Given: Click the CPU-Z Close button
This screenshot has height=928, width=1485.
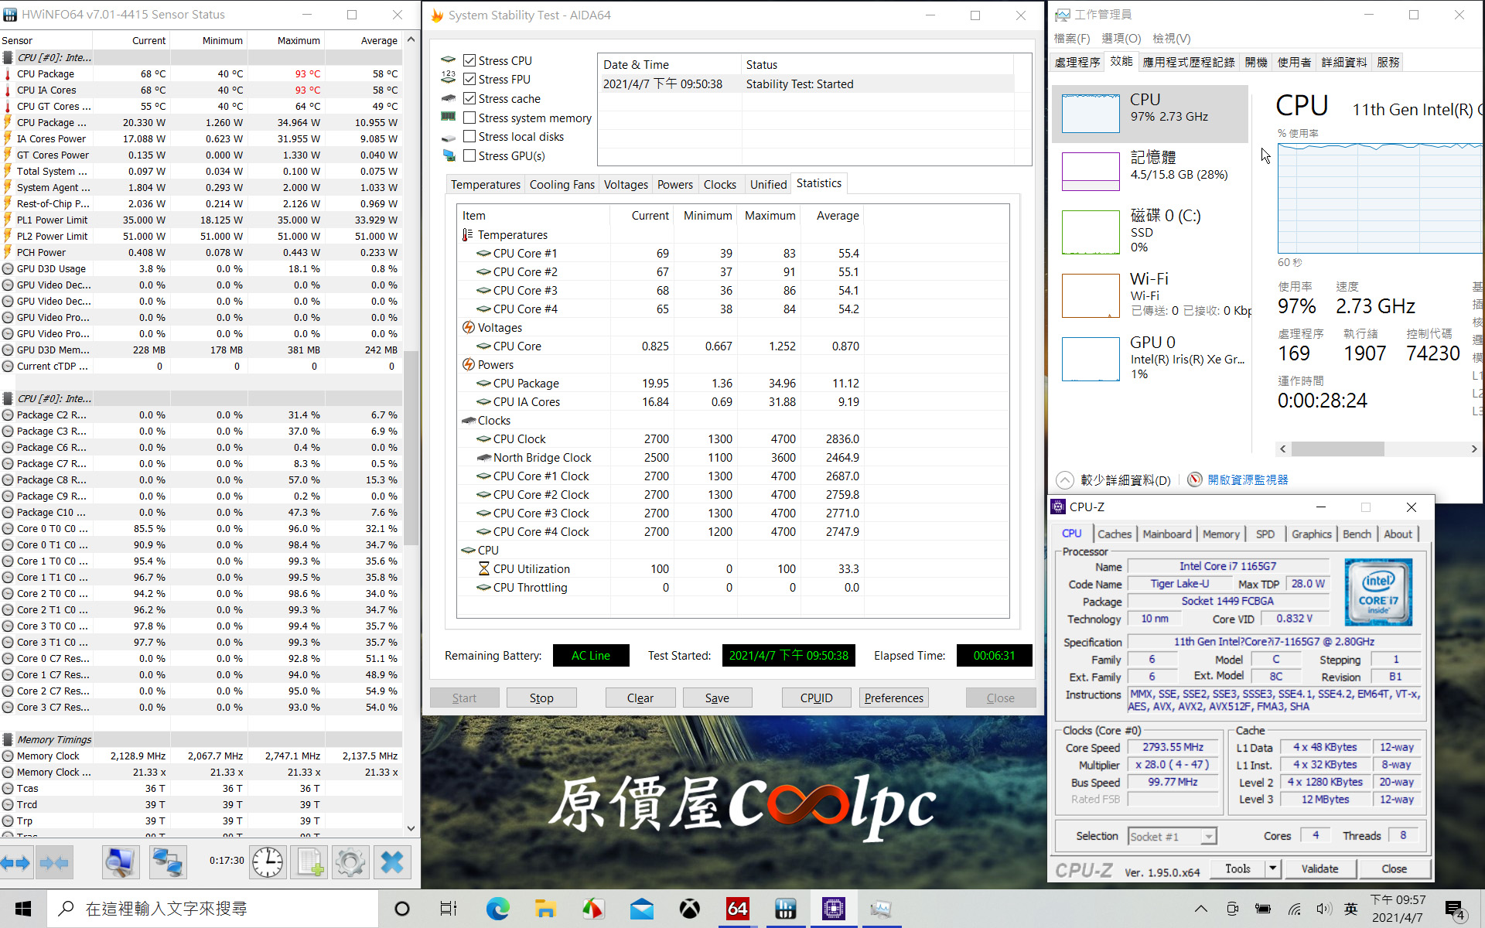Looking at the screenshot, I should click(x=1394, y=868).
